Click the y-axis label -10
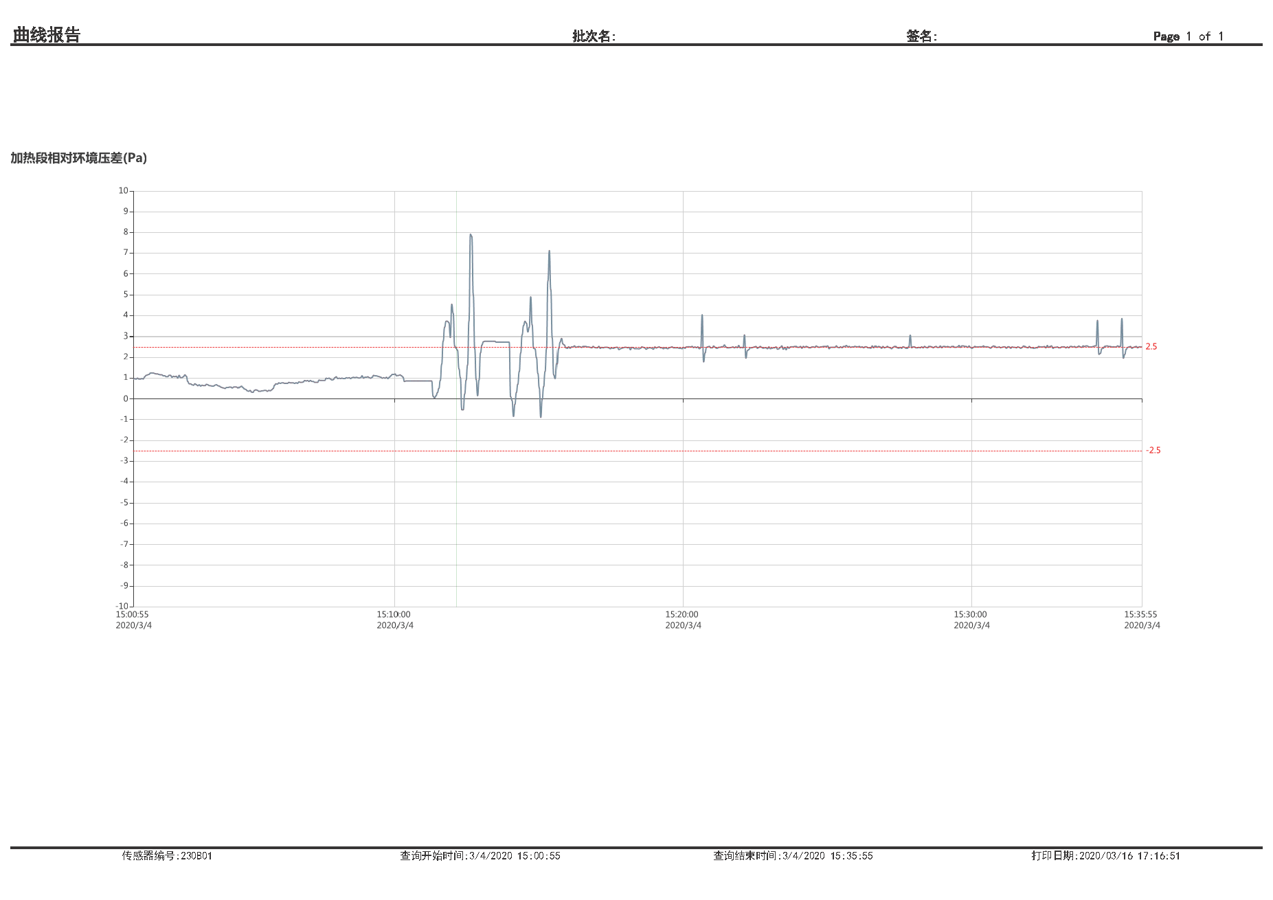 pyautogui.click(x=122, y=607)
